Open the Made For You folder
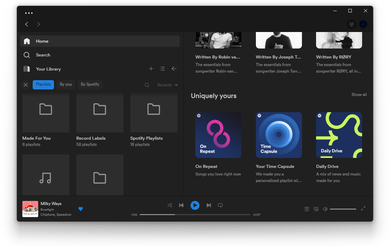 tap(46, 113)
